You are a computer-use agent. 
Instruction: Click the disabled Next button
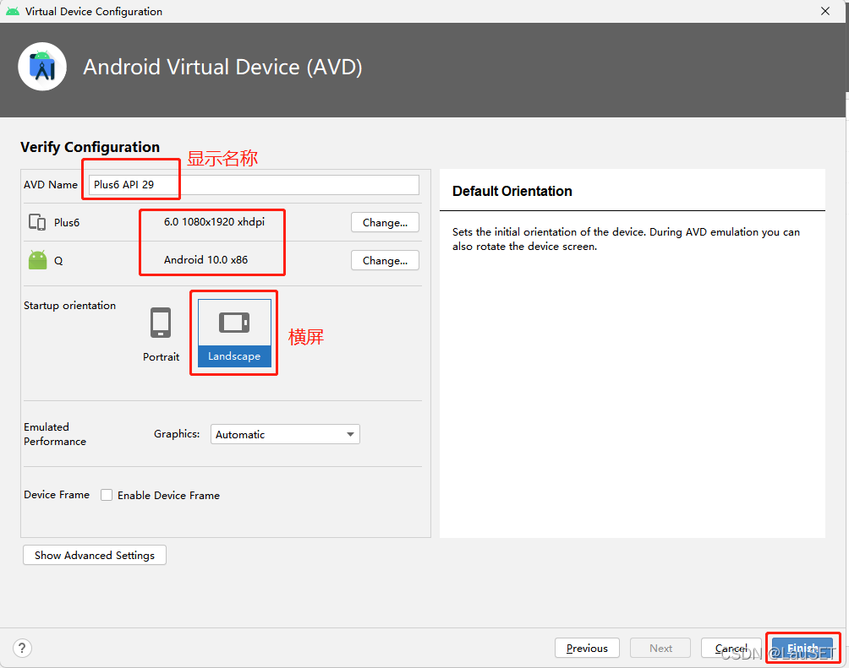[660, 648]
